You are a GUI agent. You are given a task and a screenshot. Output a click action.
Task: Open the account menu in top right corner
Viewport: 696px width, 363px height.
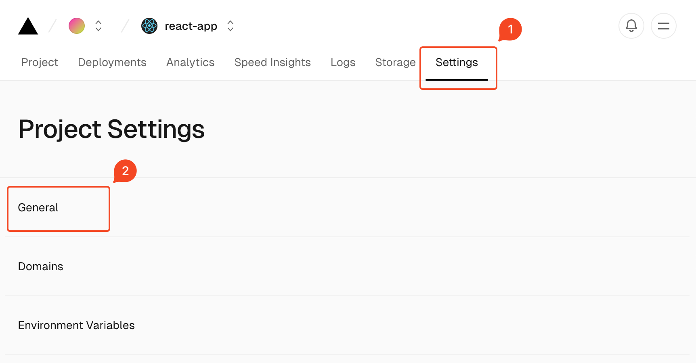click(x=663, y=25)
